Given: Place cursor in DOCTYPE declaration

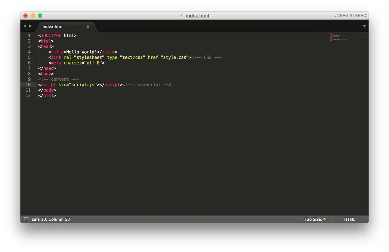Looking at the screenshot, I should click(57, 36).
